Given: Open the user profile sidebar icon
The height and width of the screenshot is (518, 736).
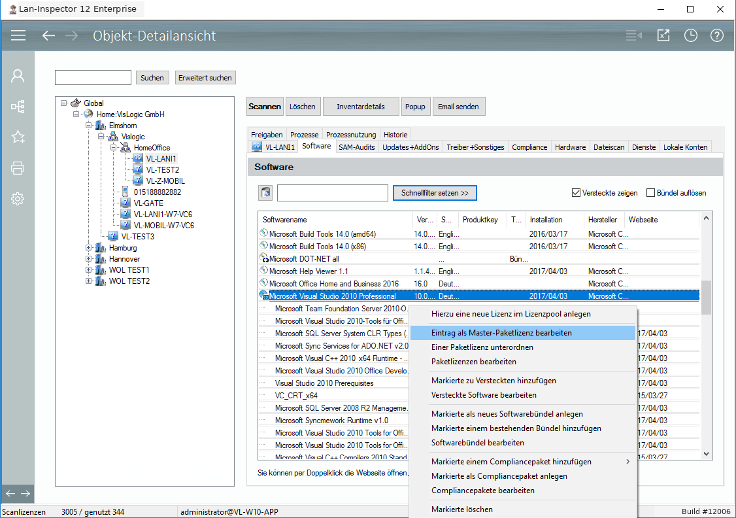Looking at the screenshot, I should tap(18, 76).
